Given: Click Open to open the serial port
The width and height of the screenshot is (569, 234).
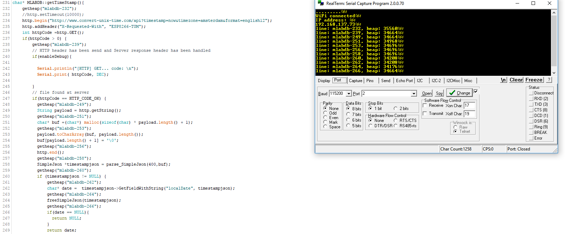Looking at the screenshot, I should [427, 93].
